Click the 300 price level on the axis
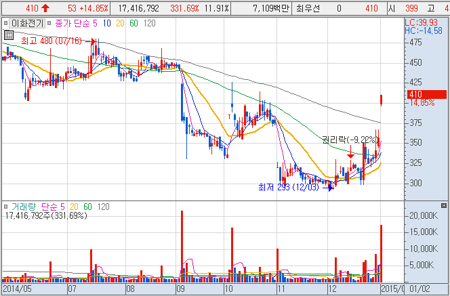 [x=416, y=183]
